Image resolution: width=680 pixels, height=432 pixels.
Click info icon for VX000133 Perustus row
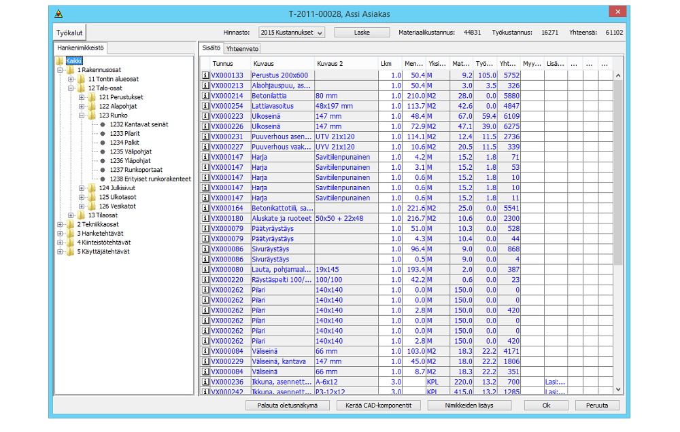[206, 75]
